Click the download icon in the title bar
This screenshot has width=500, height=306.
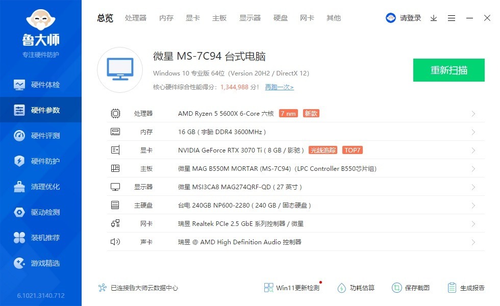pyautogui.click(x=434, y=18)
